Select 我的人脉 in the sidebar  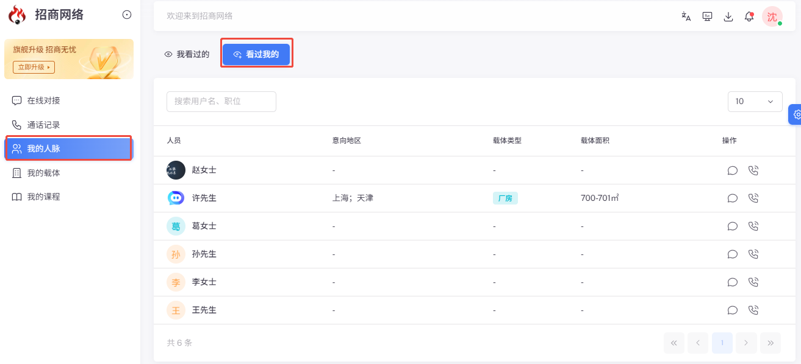click(x=69, y=149)
